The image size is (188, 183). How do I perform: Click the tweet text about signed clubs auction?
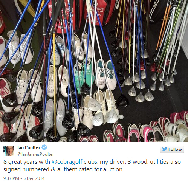(x=92, y=166)
